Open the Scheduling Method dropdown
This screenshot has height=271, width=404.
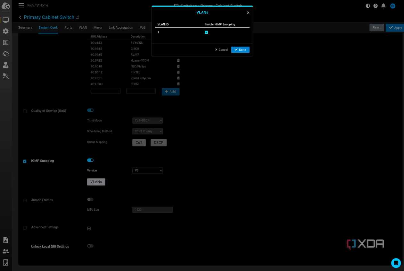tap(147, 131)
